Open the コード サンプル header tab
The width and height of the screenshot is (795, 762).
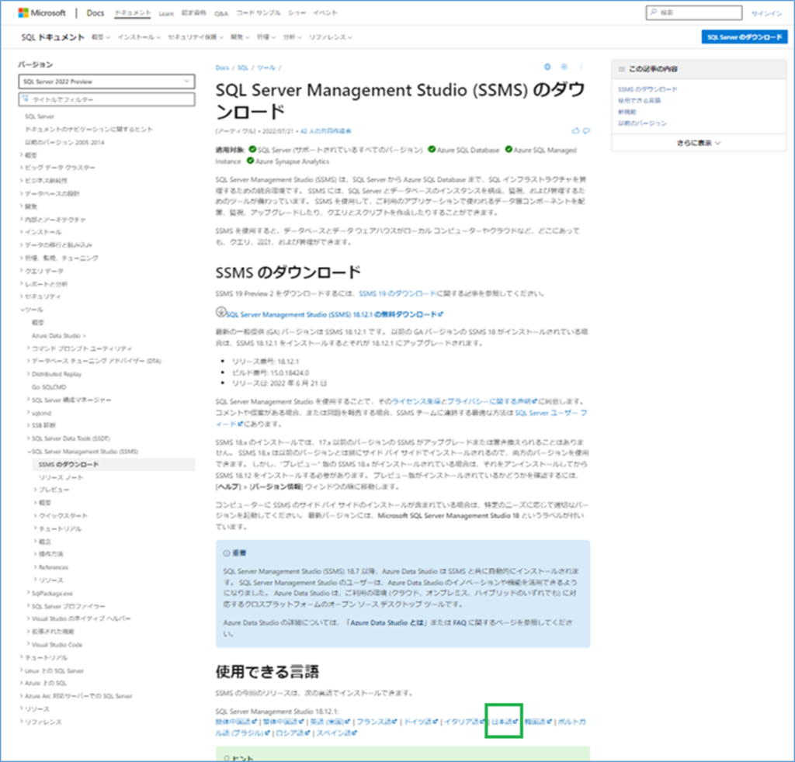coord(258,13)
